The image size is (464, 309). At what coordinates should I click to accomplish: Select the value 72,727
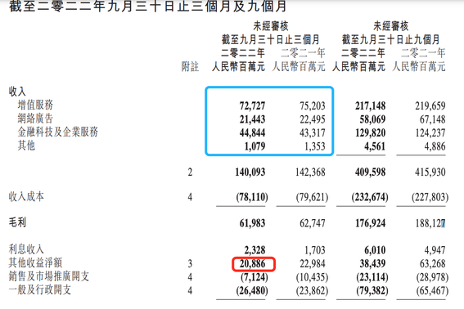252,105
